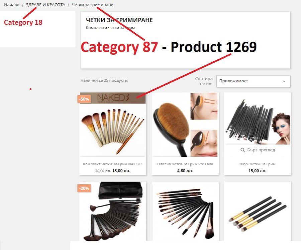Click the 18,00 лв. discounted price
The width and height of the screenshot is (301, 250).
click(x=121, y=171)
